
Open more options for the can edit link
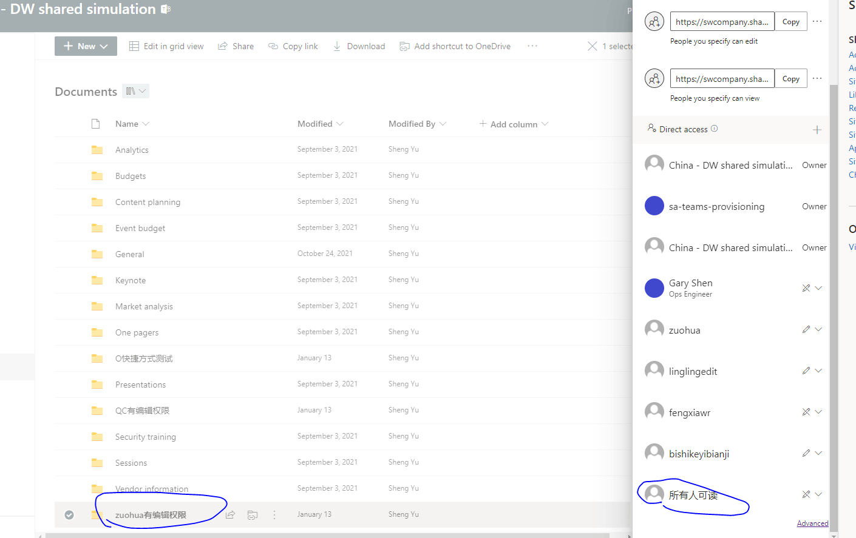point(817,21)
